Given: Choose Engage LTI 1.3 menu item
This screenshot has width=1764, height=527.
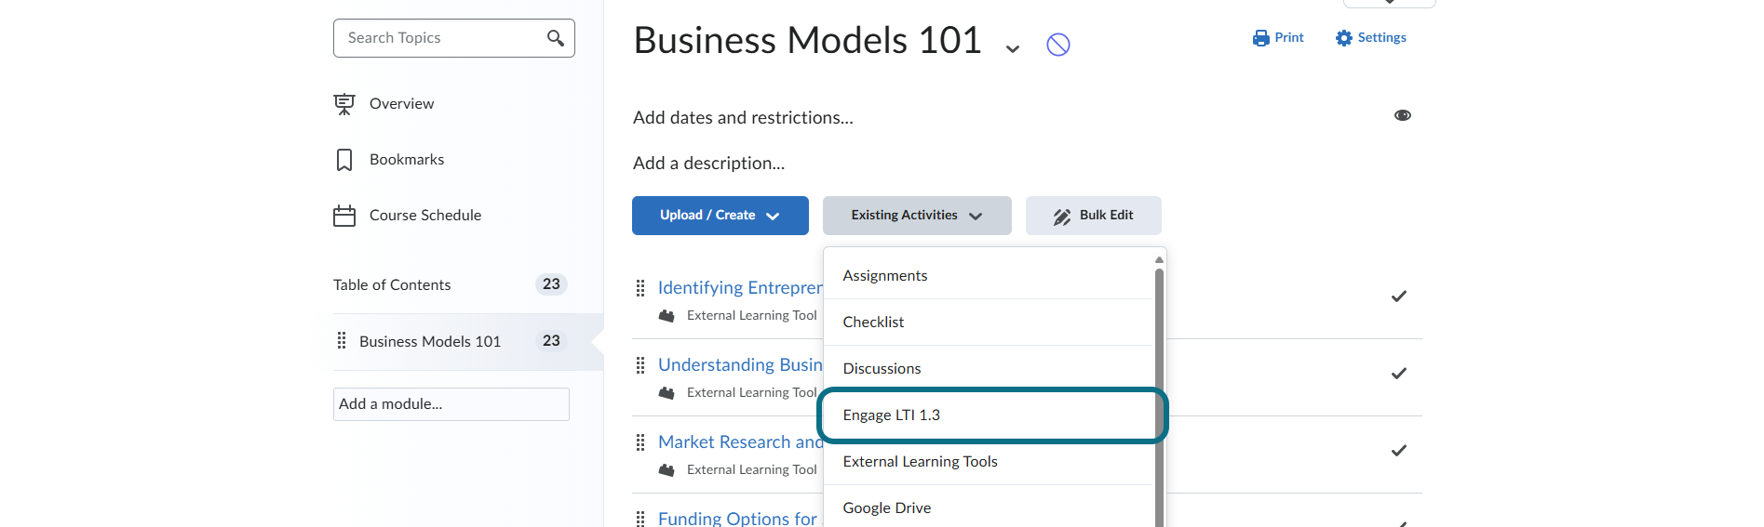Looking at the screenshot, I should (989, 415).
